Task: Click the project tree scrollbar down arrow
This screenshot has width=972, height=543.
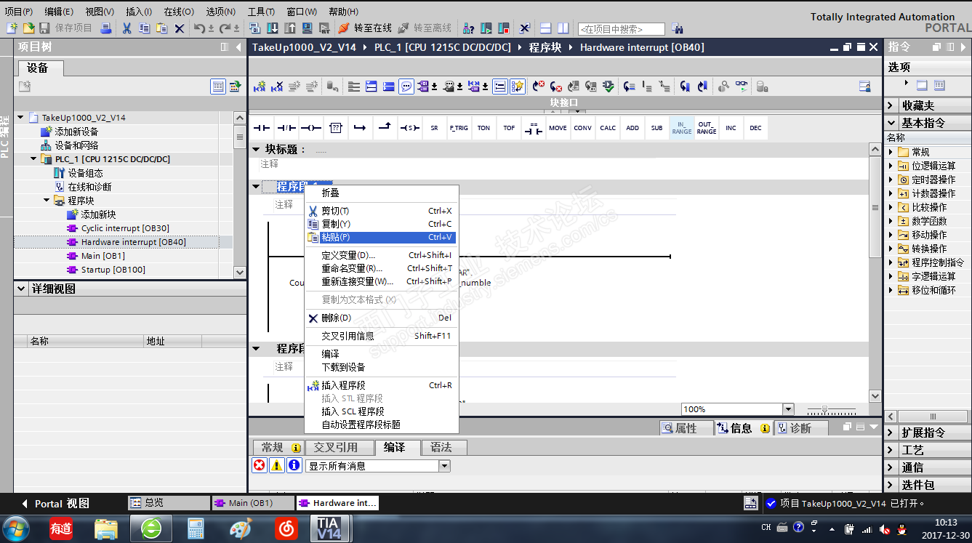Action: point(240,273)
